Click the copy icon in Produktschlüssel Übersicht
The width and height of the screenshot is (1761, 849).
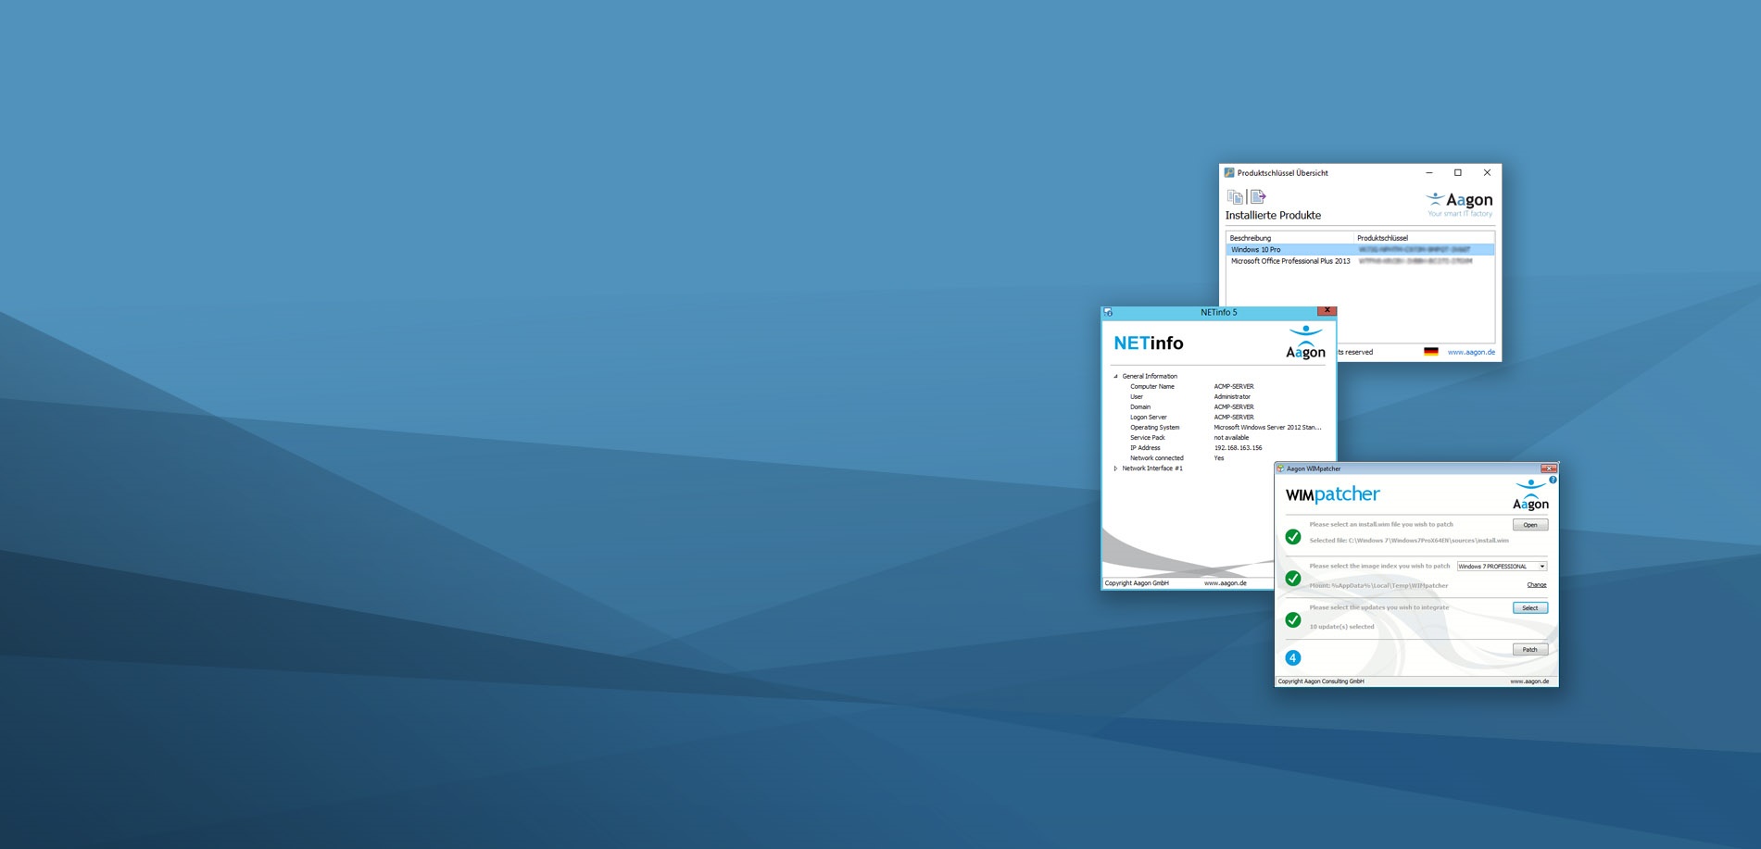(x=1235, y=196)
